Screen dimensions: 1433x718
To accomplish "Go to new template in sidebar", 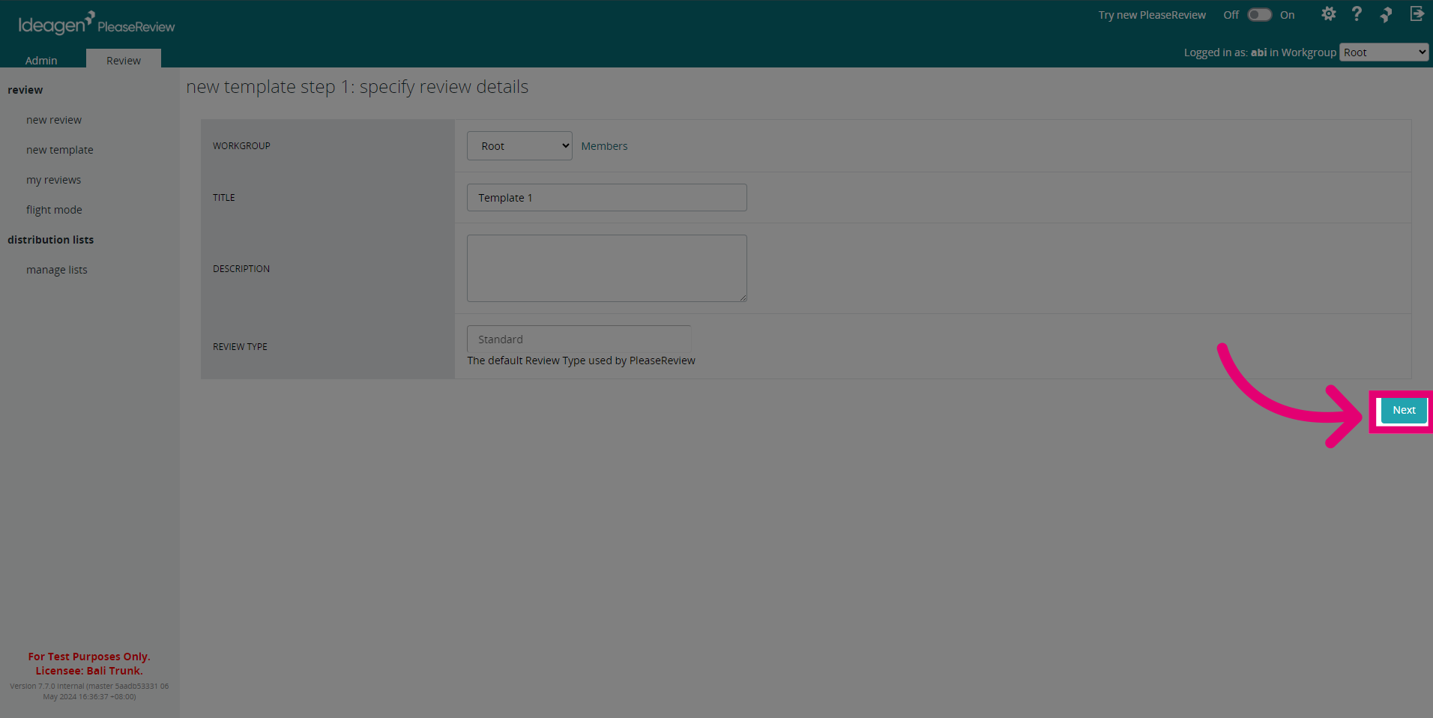I will pos(60,150).
